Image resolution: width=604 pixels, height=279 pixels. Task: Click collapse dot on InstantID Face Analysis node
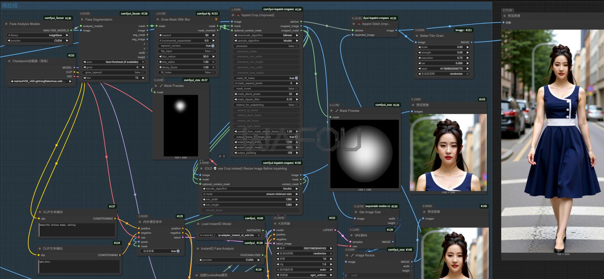click(198, 249)
